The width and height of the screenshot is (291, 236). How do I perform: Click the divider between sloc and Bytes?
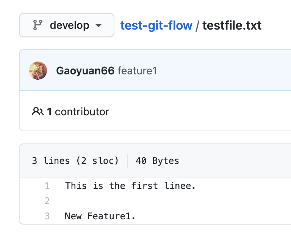pyautogui.click(x=128, y=161)
